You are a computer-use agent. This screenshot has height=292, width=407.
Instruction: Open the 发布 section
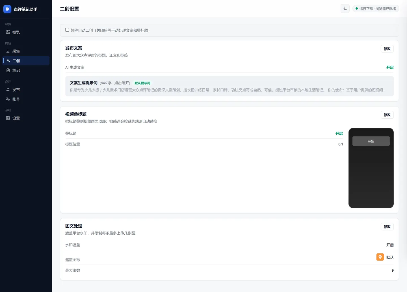(x=26, y=90)
